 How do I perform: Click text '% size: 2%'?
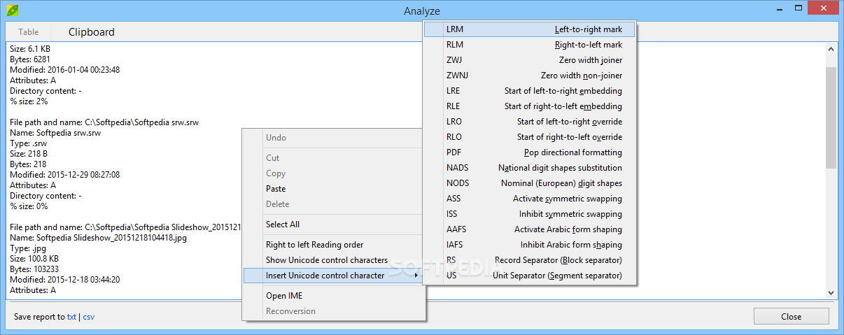[x=29, y=101]
